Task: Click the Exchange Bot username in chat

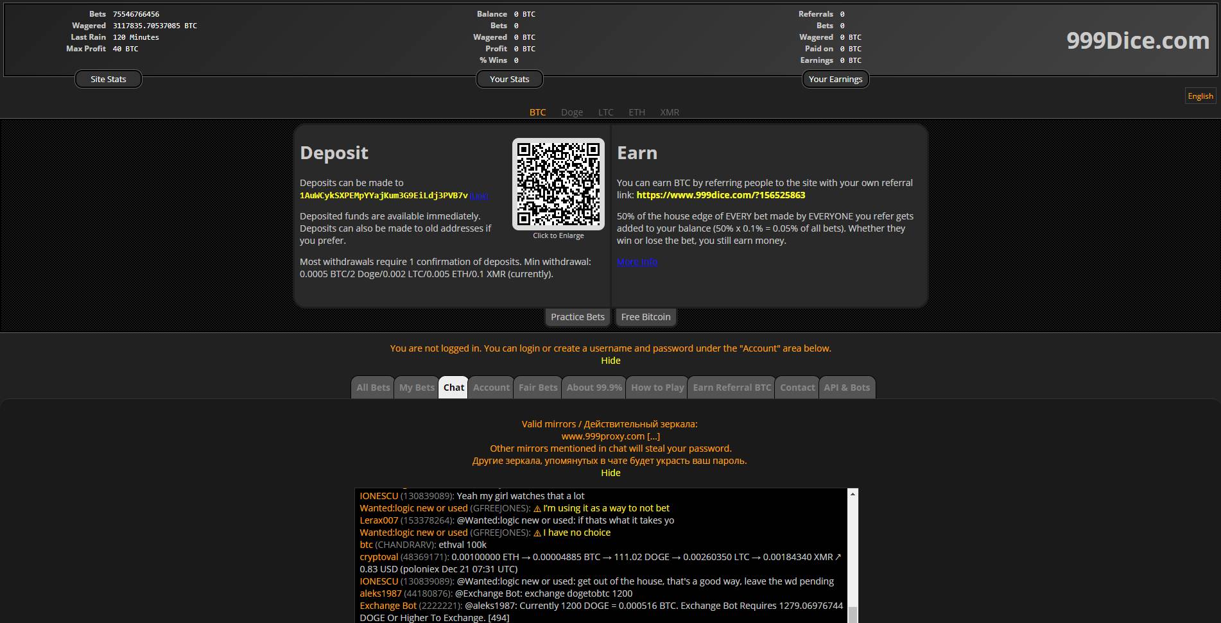Action: point(388,606)
